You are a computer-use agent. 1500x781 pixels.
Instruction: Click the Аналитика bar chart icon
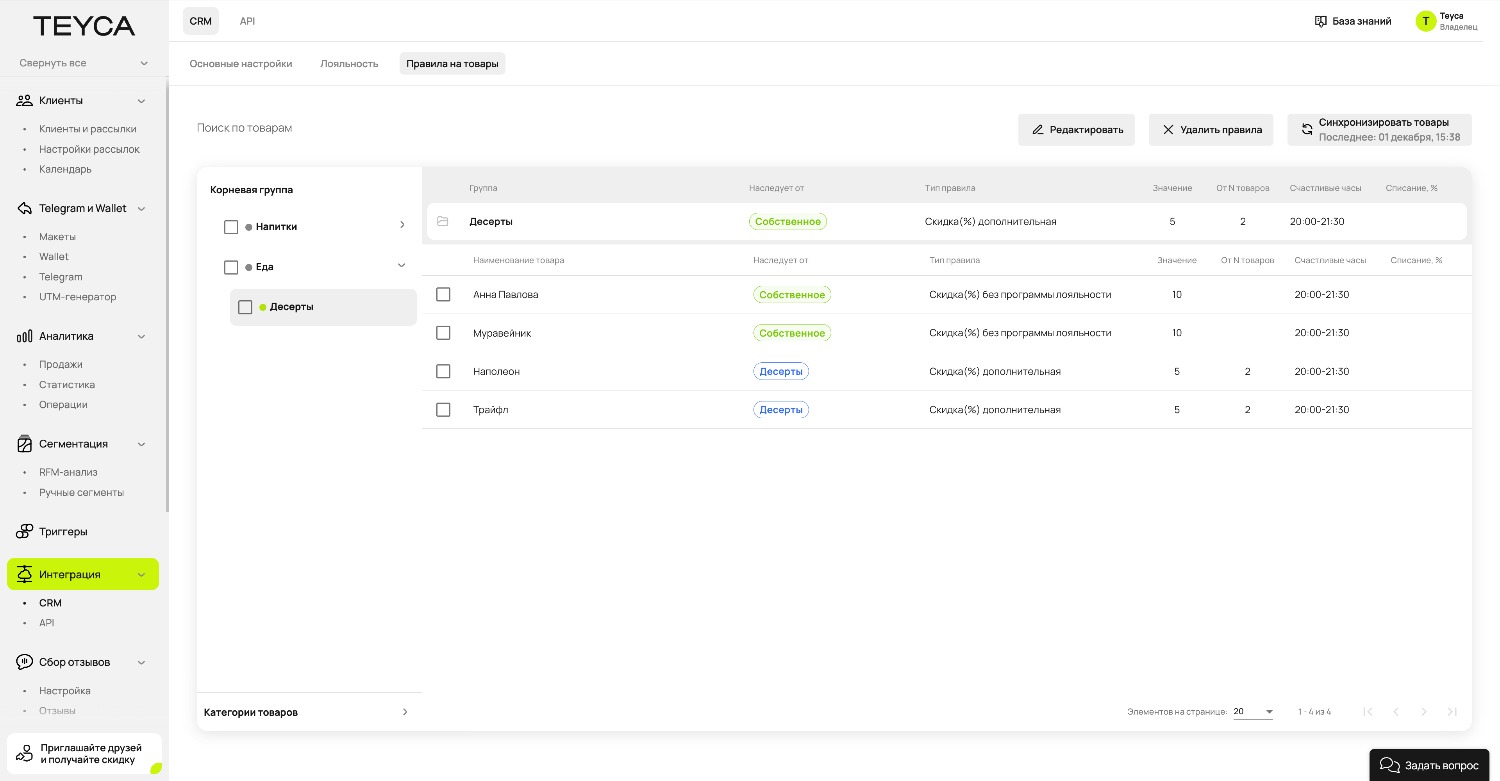24,336
